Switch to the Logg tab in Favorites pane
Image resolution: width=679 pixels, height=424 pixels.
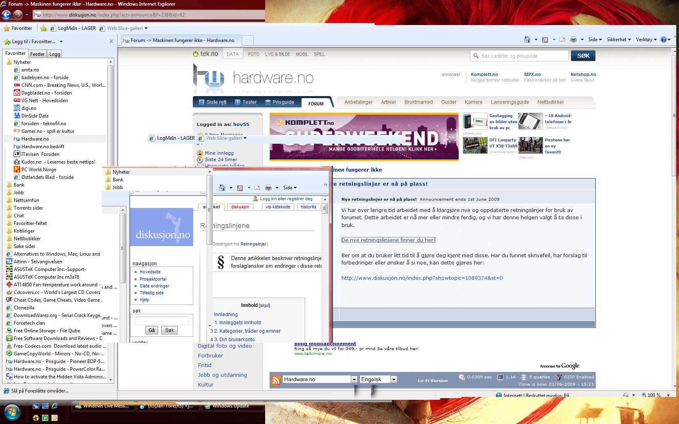[x=55, y=54]
